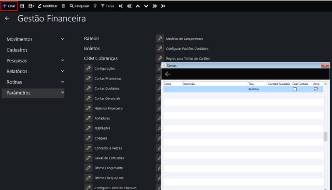Screen dimensions: 332x190
Task: Go to first record navigation icon
Action: coord(121,6)
